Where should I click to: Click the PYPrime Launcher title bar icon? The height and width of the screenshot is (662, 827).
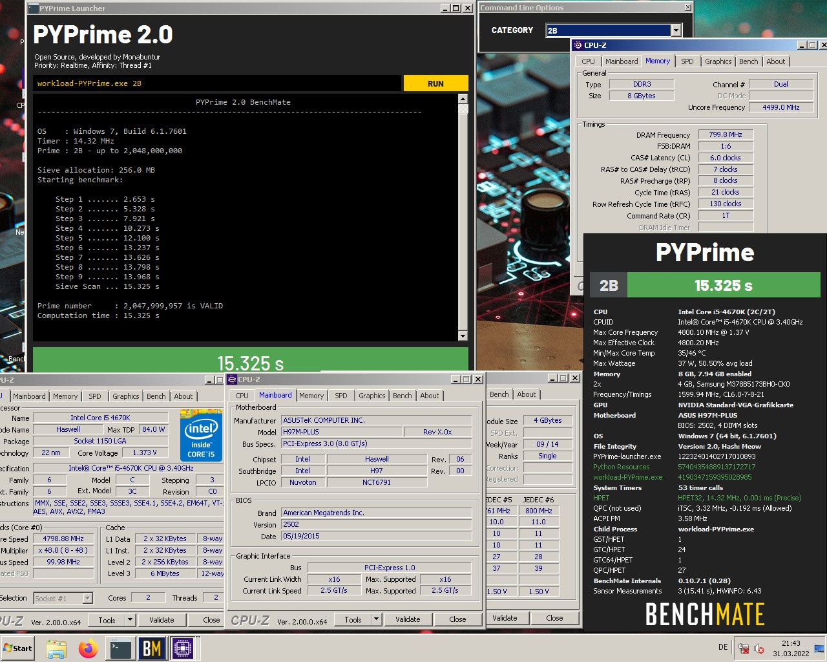coord(34,8)
